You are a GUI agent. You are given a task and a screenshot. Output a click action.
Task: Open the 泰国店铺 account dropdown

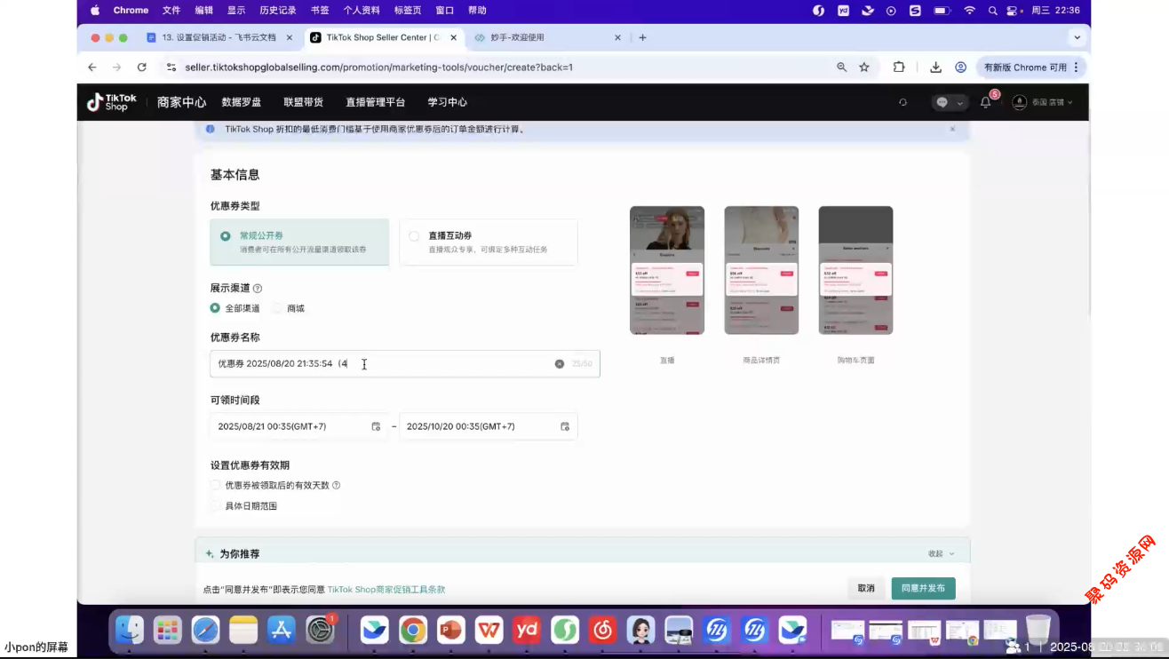(x=1044, y=102)
